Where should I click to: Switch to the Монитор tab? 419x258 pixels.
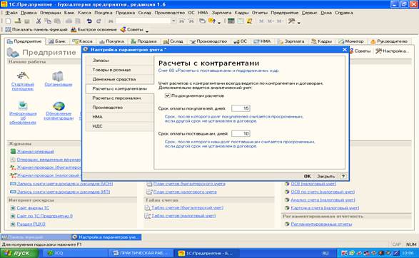[x=351, y=41]
